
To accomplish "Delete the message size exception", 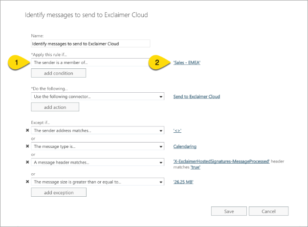I will [x=27, y=182].
